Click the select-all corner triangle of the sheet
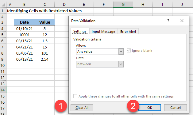This screenshot has height=115, width=193. pyautogui.click(x=3, y=5)
